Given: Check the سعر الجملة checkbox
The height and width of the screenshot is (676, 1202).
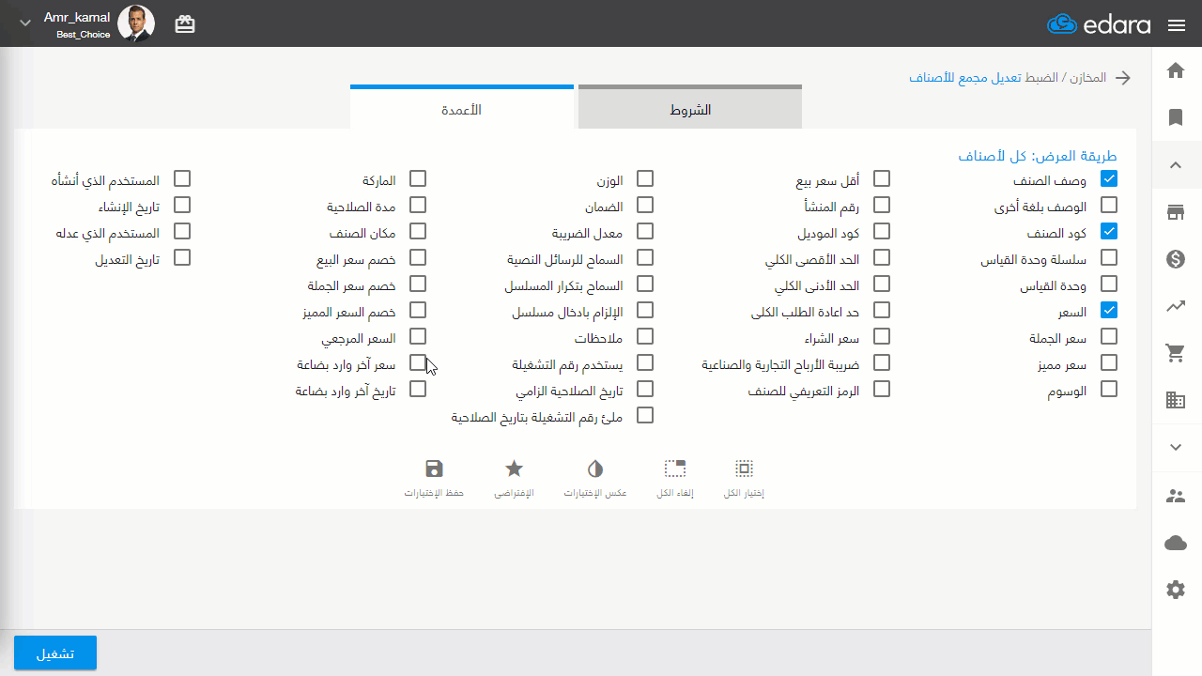Looking at the screenshot, I should coord(1109,336).
